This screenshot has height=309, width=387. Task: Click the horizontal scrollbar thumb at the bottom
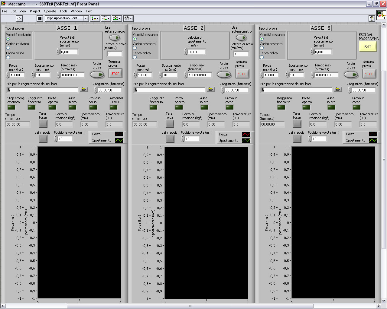[190, 306]
